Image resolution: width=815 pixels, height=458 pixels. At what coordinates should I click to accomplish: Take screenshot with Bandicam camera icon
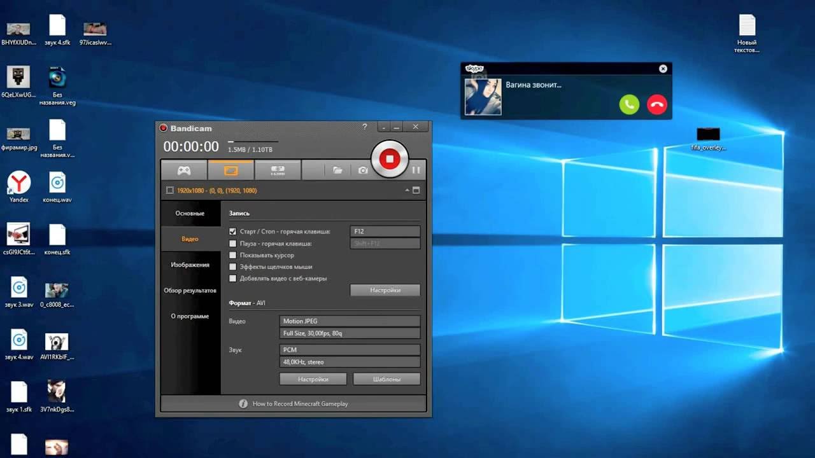[x=363, y=170]
